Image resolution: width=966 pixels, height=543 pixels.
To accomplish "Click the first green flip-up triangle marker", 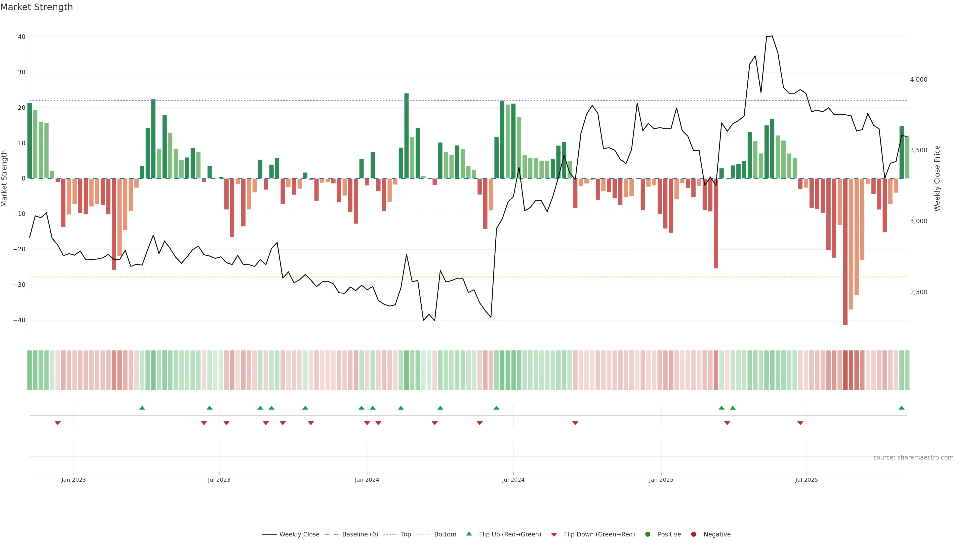I will [x=142, y=408].
